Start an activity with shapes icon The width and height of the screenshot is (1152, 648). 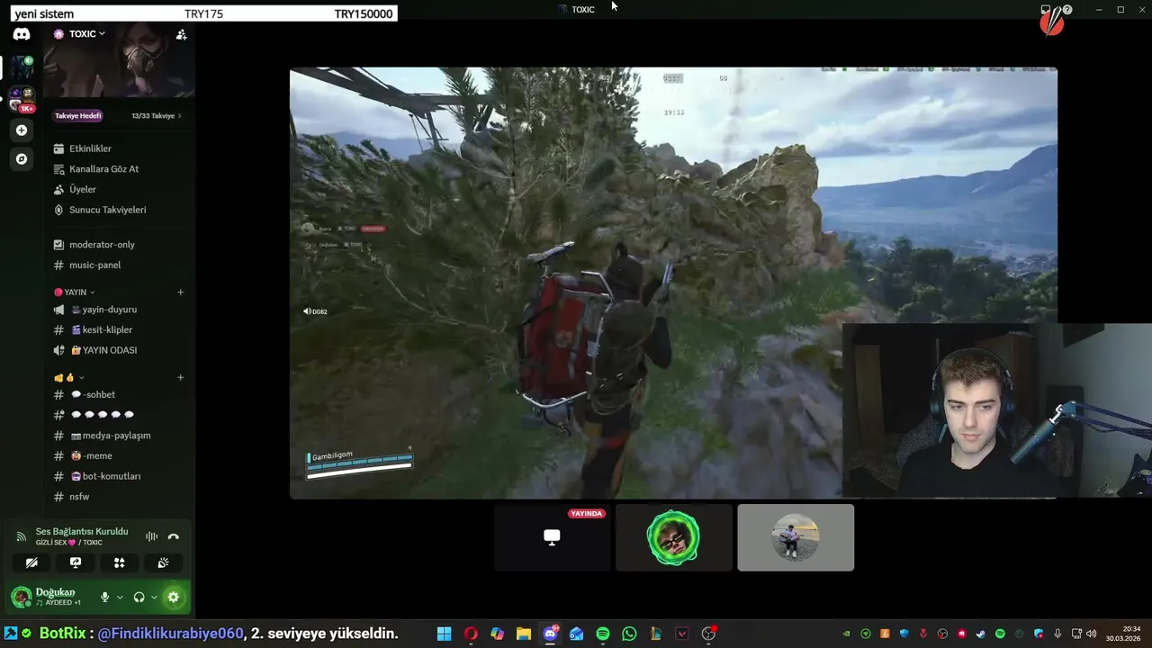coord(119,562)
